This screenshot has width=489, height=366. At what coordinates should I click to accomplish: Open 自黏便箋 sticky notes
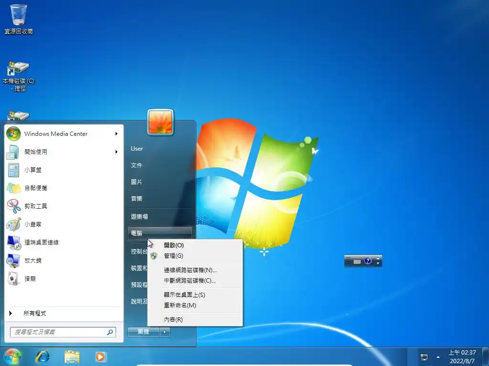click(64, 188)
